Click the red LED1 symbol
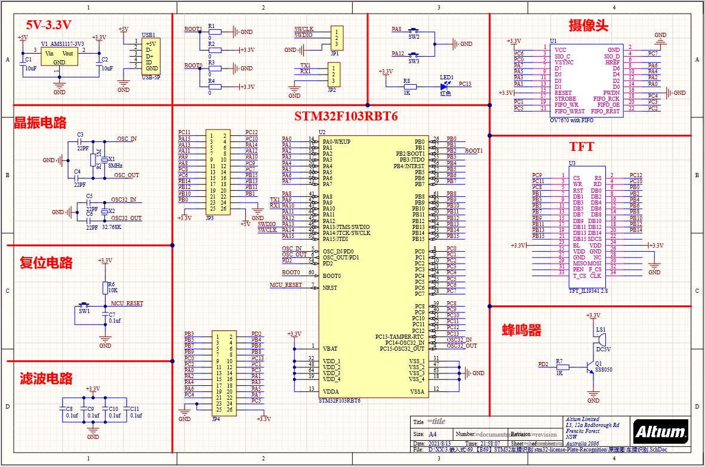 (x=446, y=85)
